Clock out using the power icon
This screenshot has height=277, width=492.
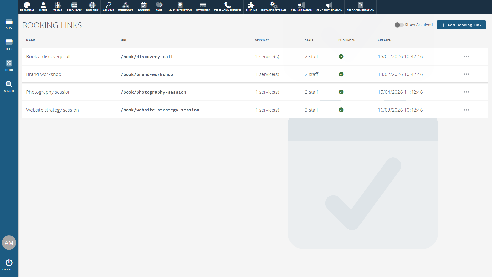click(9, 264)
